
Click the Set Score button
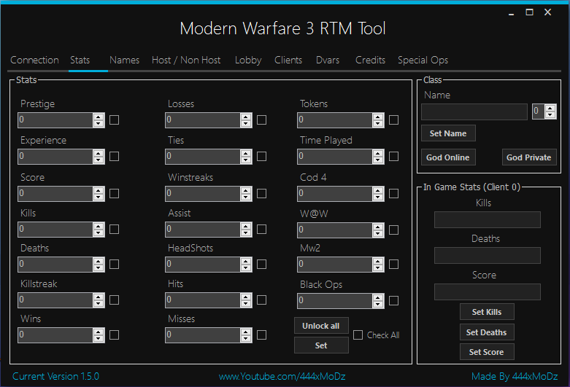click(487, 352)
